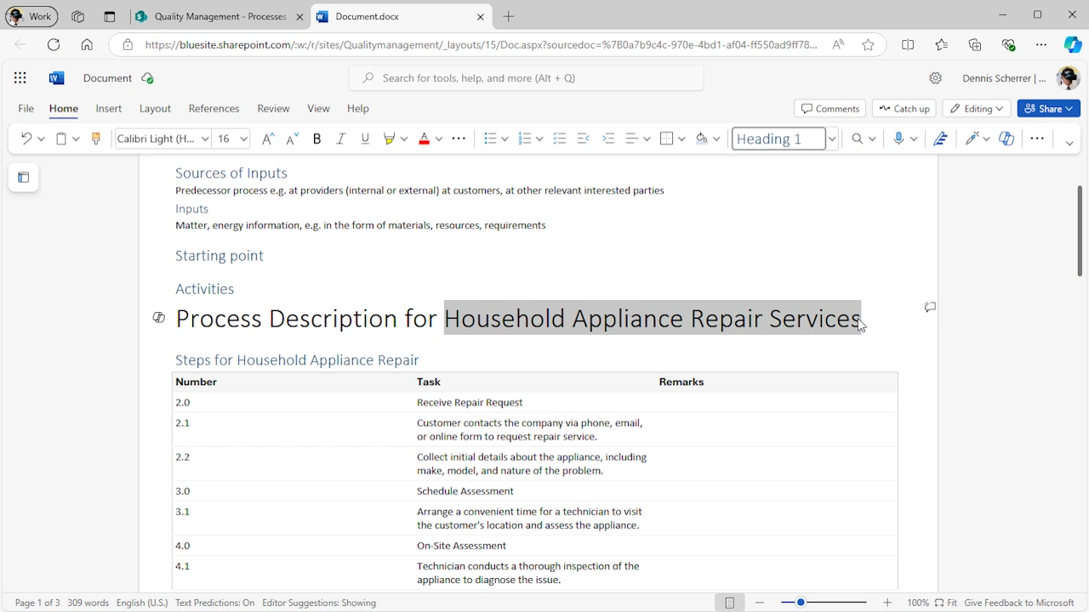The image size is (1089, 612).
Task: Click Shrink Font icon
Action: coord(292,139)
